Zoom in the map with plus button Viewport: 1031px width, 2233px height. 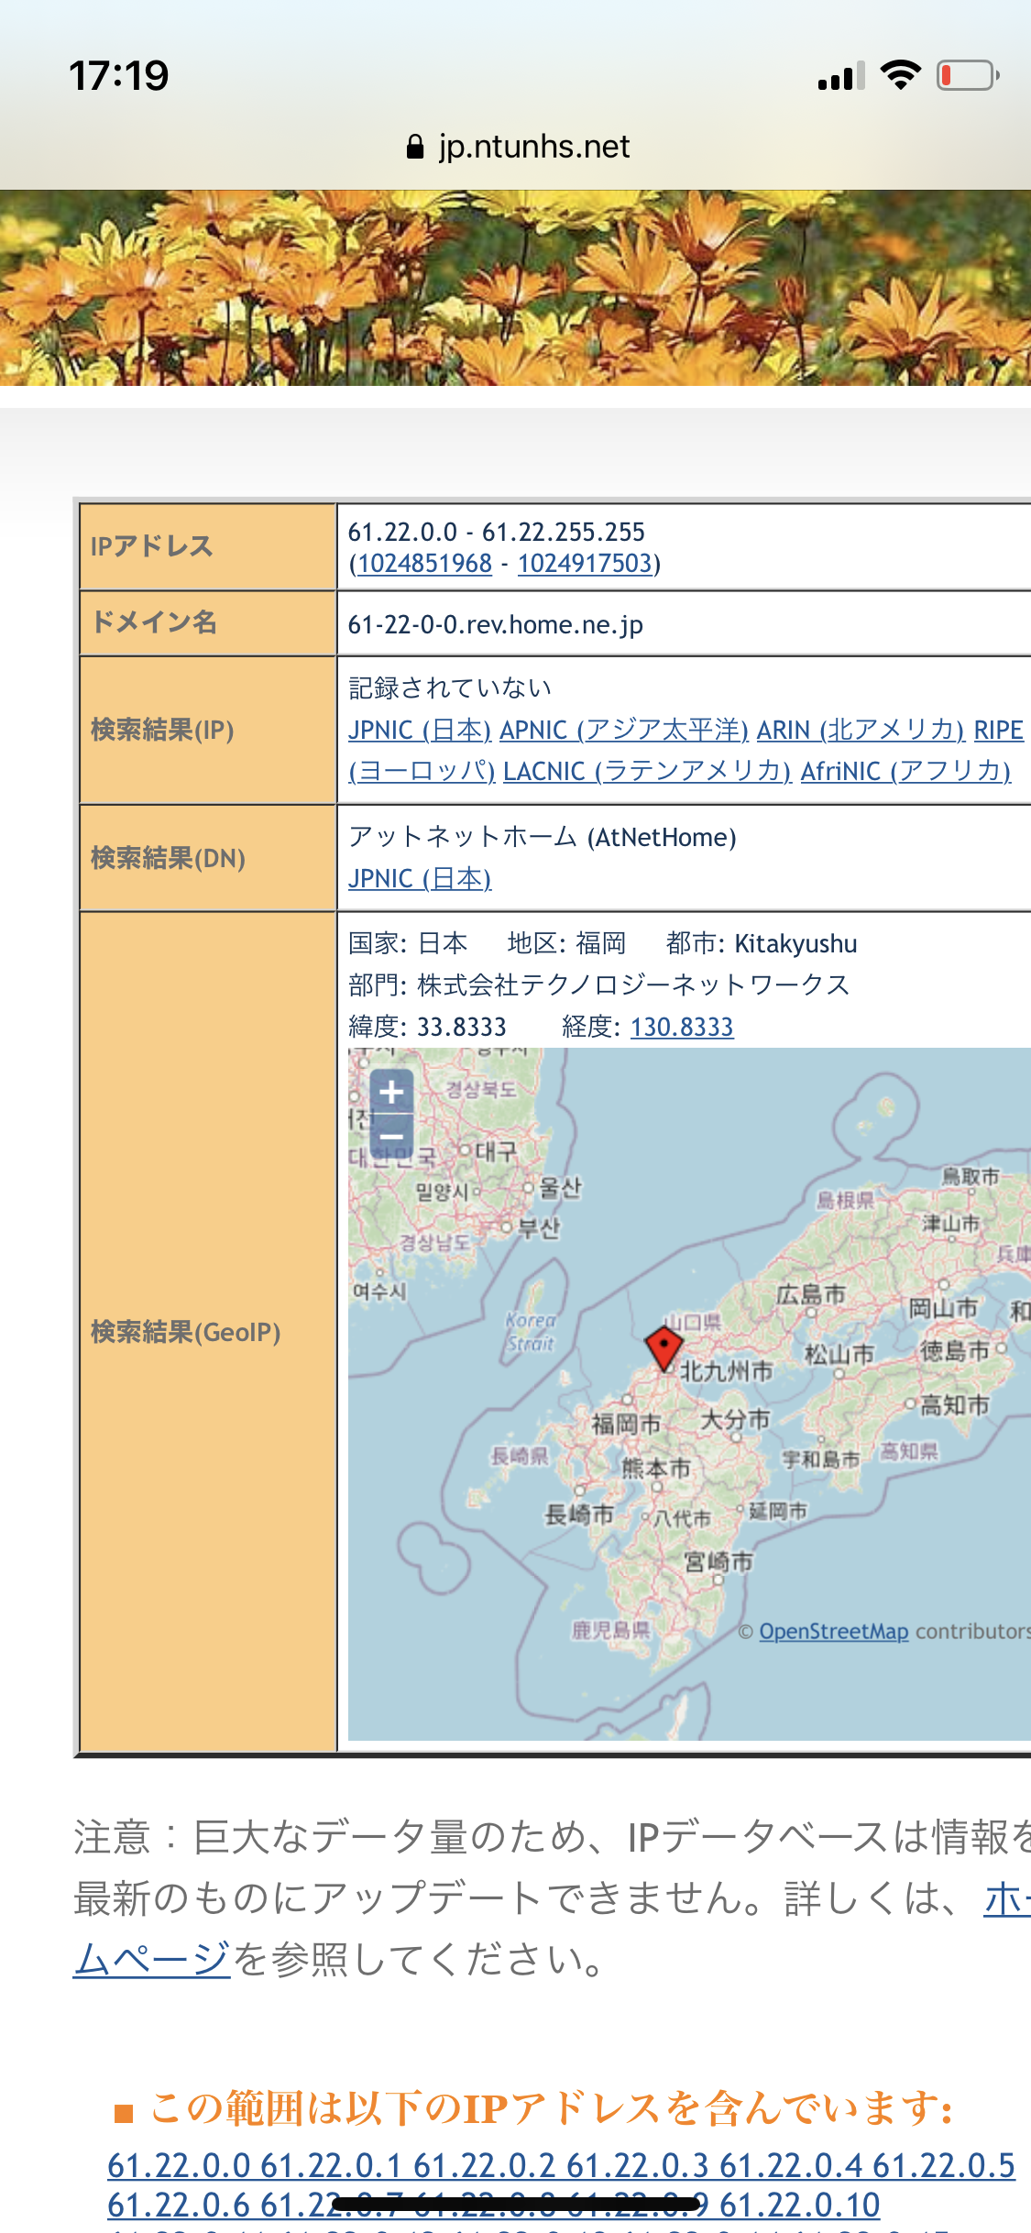[391, 1092]
